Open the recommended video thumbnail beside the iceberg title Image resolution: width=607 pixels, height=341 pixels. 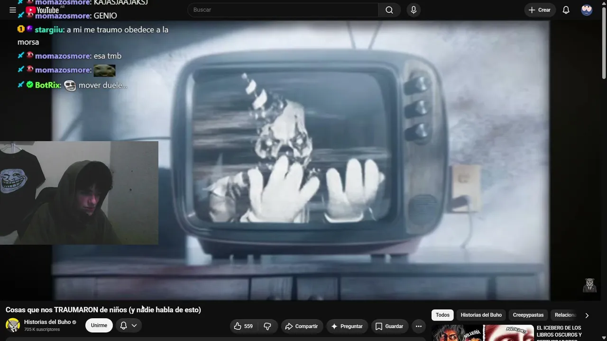coord(483,333)
